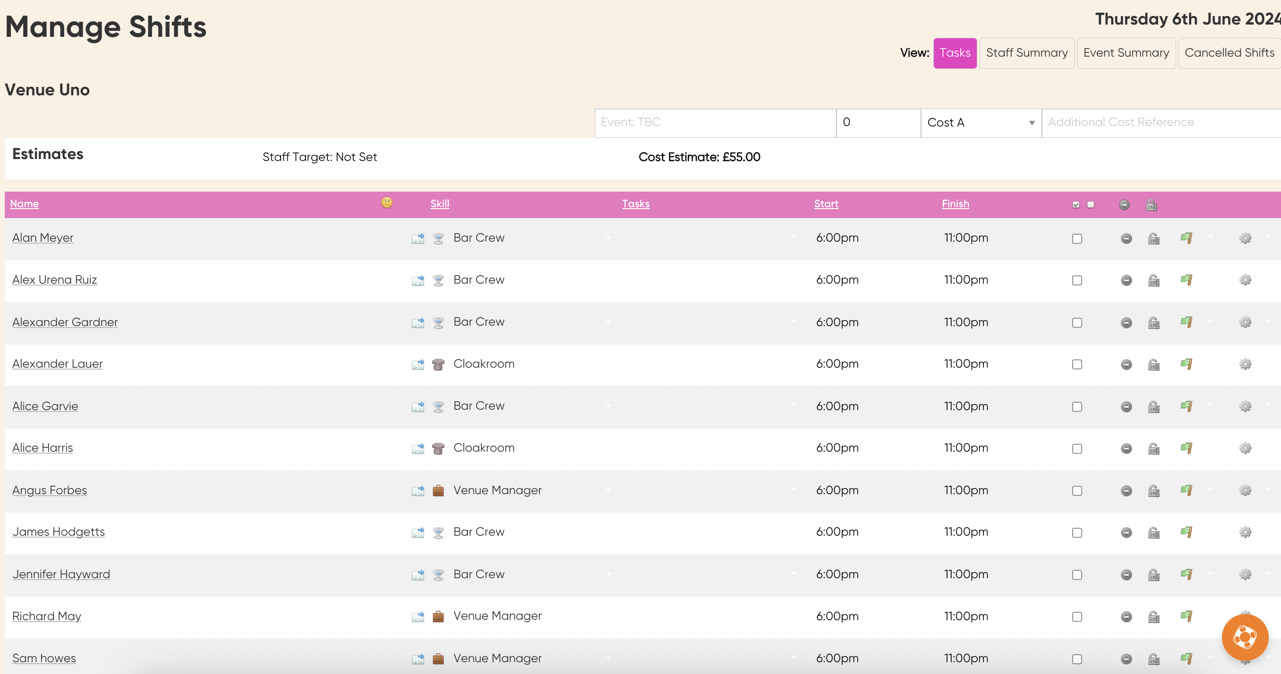Open the move shift icon for Alan Meyer

[418, 238]
